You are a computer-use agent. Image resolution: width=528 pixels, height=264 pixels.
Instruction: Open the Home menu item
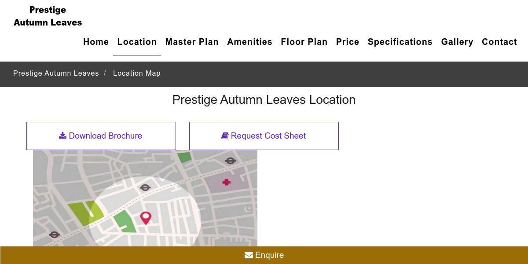96,42
